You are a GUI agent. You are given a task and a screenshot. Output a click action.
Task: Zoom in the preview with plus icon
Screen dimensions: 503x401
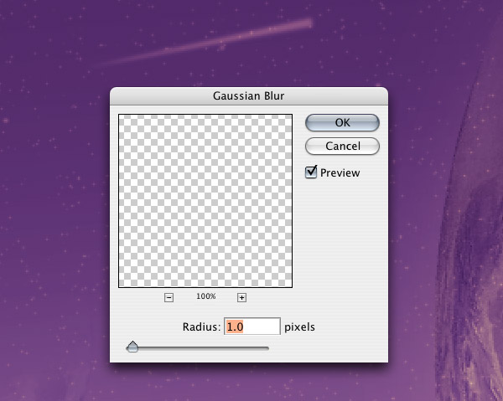241,297
